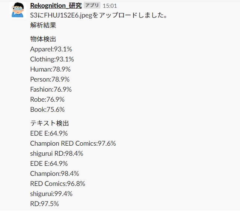Select the RED Comics:96.8% line
Image resolution: width=240 pixels, height=212 pixels.
pos(58,184)
